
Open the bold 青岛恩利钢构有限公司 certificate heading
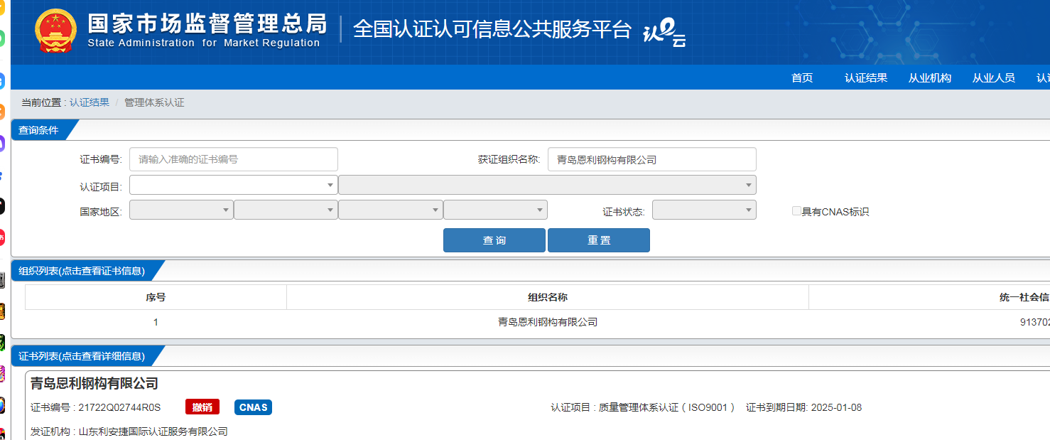pyautogui.click(x=94, y=383)
